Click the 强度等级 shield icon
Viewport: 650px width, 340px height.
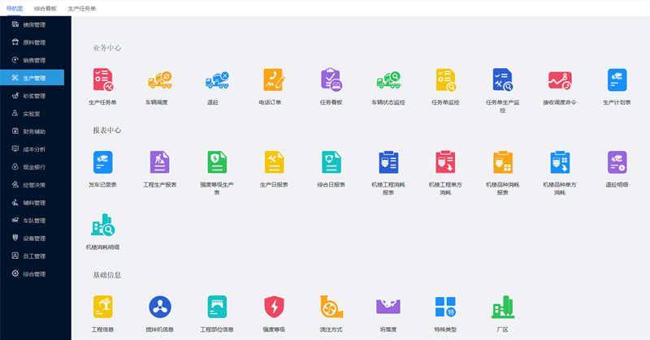coord(274,307)
